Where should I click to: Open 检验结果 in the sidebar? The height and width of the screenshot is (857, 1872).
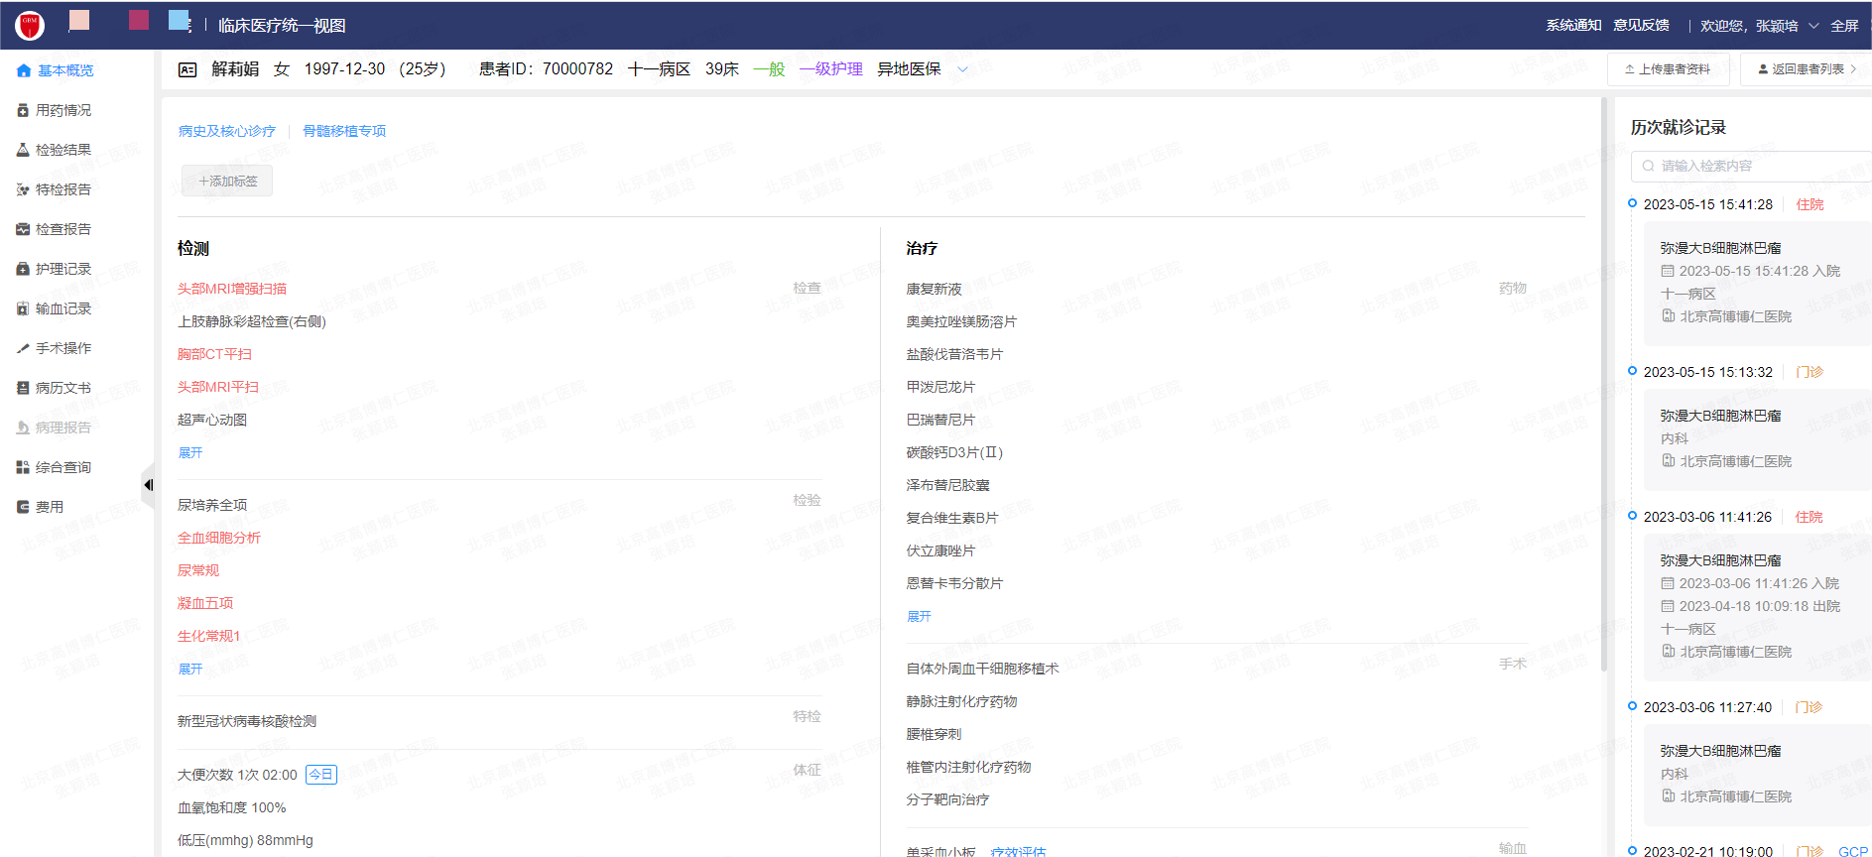click(x=63, y=150)
